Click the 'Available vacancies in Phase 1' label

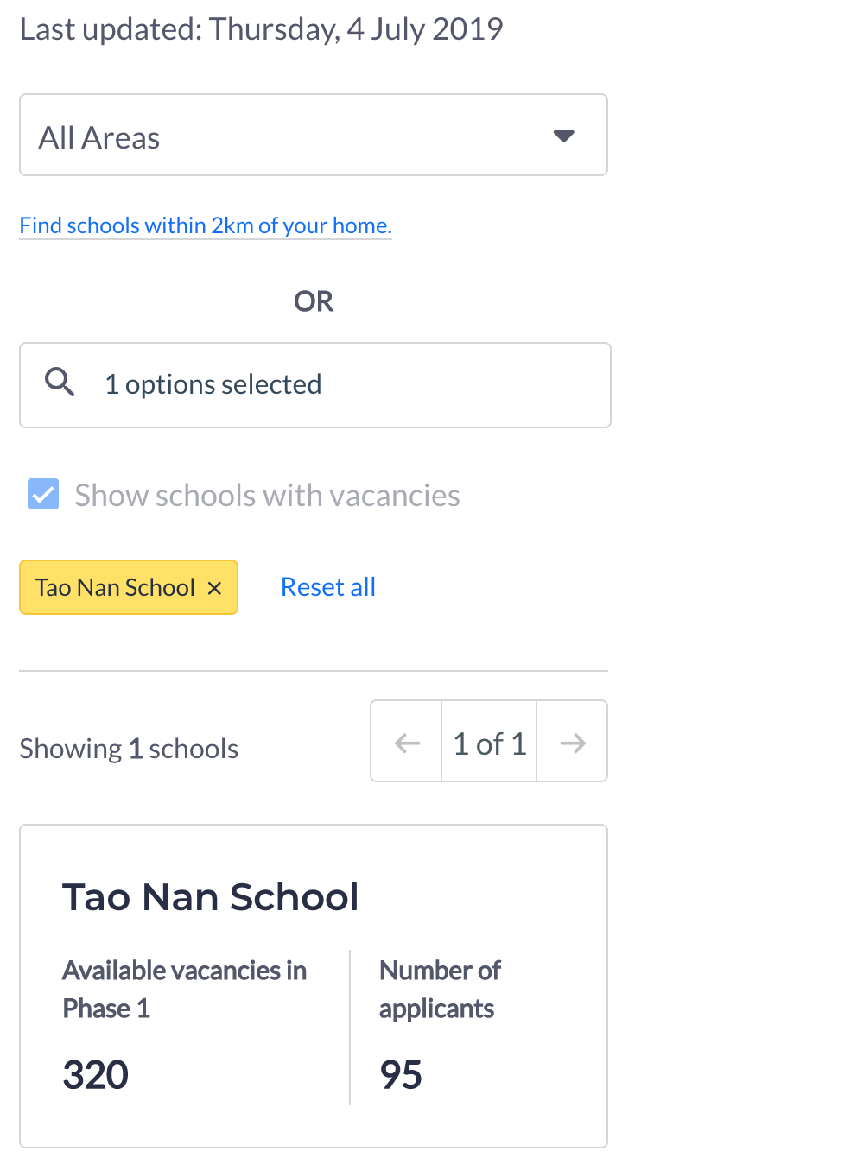(184, 989)
